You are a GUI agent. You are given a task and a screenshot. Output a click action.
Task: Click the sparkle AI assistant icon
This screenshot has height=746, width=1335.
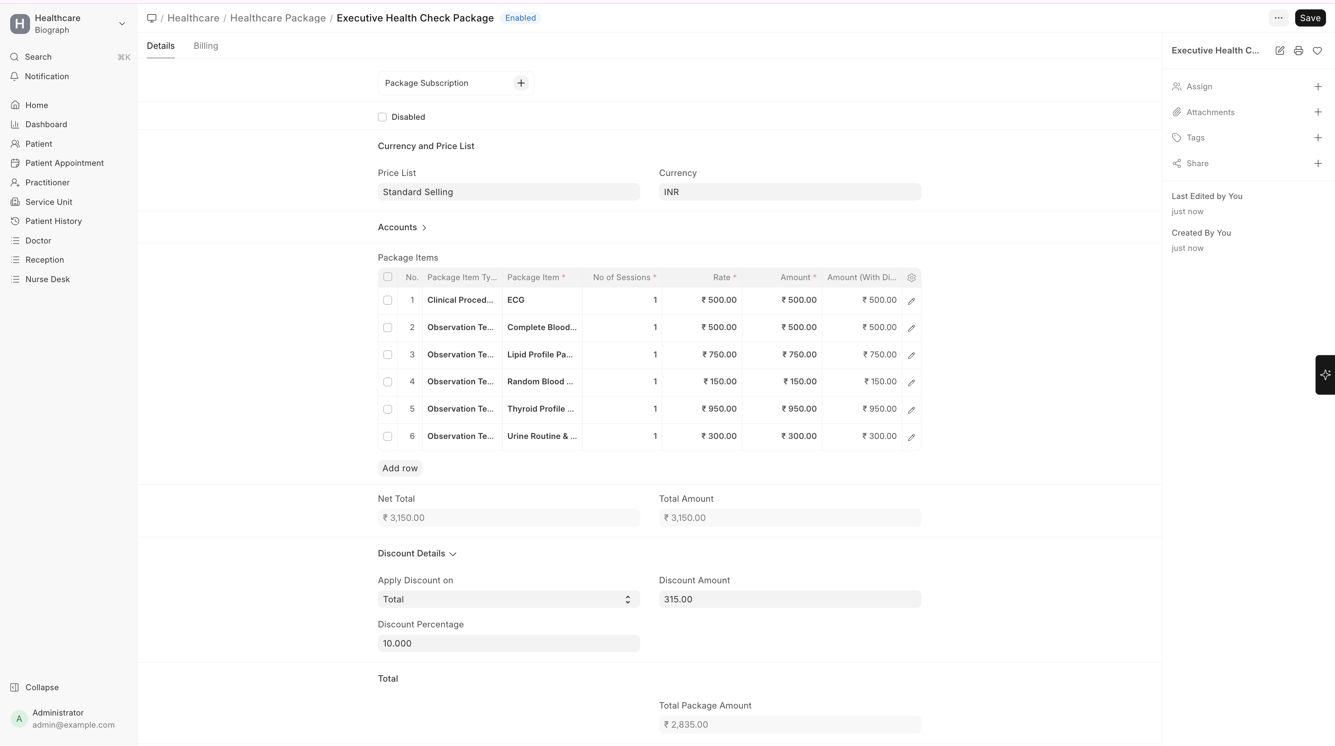pyautogui.click(x=1325, y=375)
